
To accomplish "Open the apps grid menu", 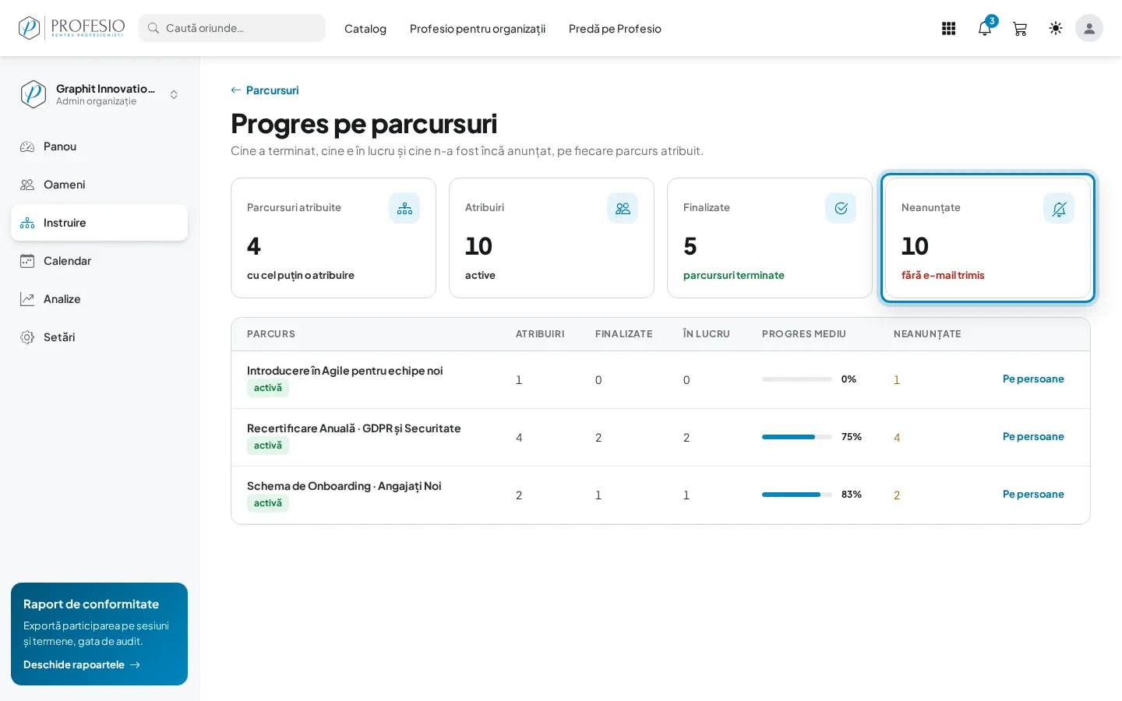I will click(948, 29).
